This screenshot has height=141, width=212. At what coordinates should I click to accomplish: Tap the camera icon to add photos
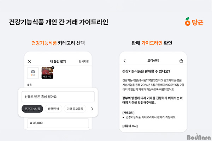(x=33, y=73)
